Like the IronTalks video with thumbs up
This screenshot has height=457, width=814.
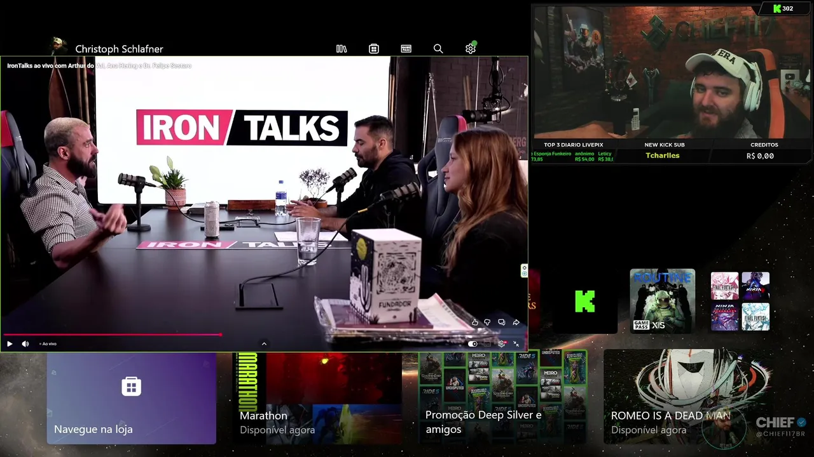(x=474, y=322)
